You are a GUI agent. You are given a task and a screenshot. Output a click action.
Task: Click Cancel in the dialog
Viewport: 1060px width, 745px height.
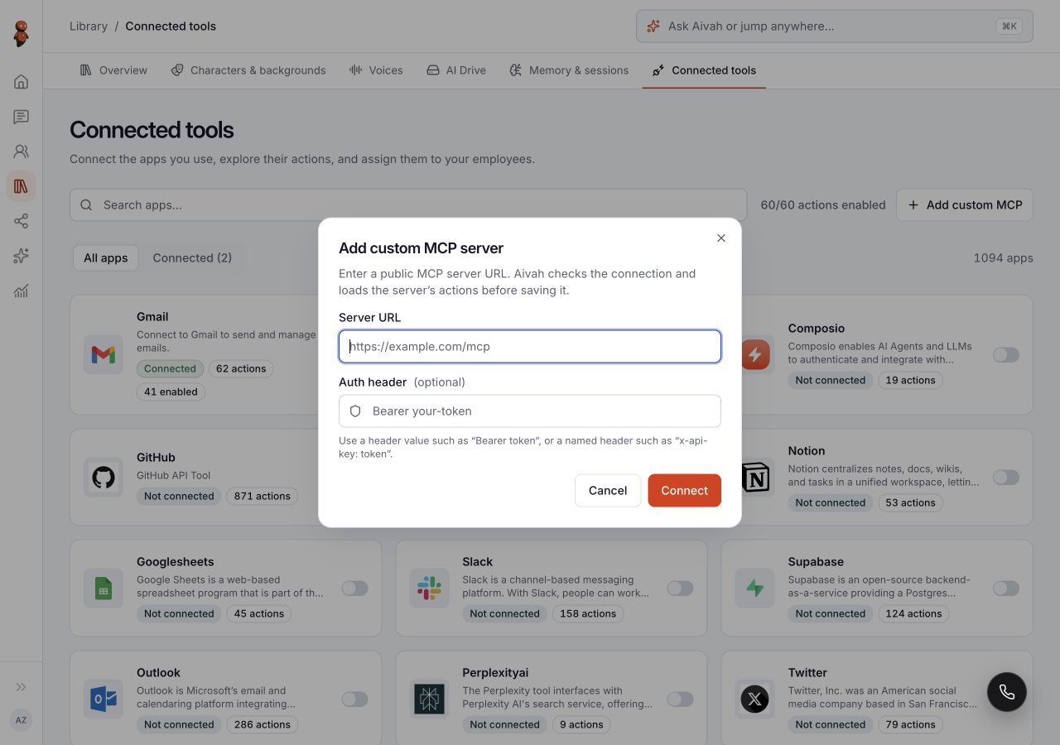click(x=608, y=490)
